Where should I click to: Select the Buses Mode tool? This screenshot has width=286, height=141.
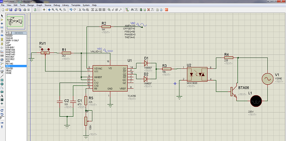click(2, 35)
